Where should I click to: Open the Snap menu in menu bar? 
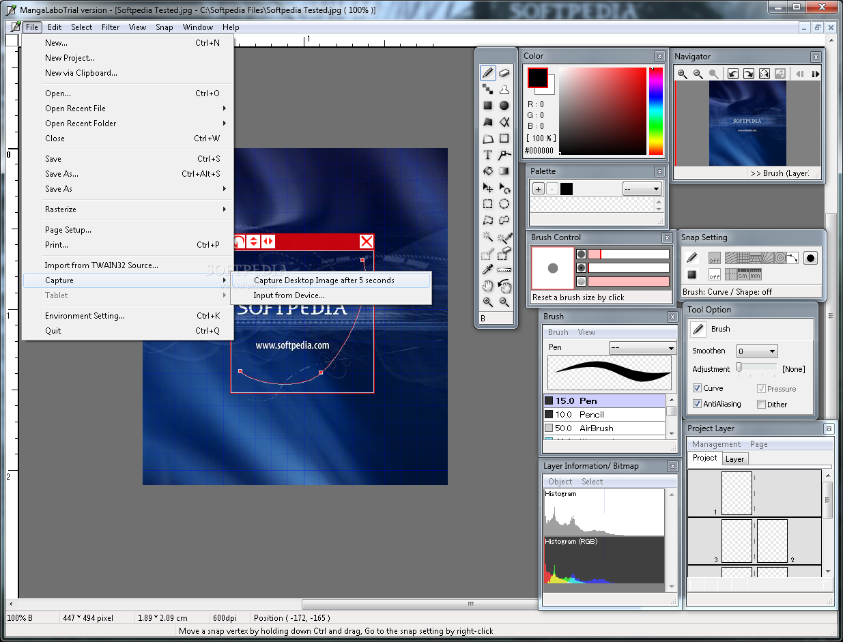[x=165, y=27]
